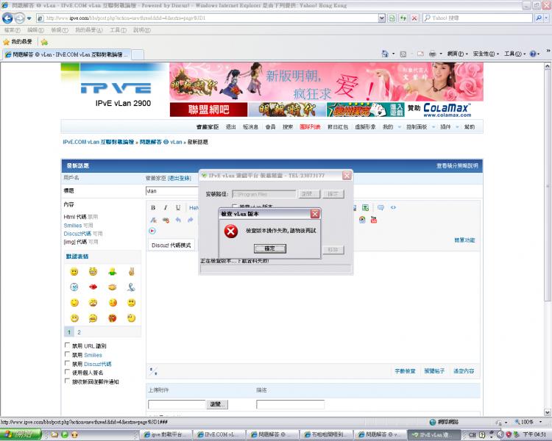This screenshot has height=441, width=552.
Task: Insert quote with the speech bubble icon
Action: [x=381, y=207]
